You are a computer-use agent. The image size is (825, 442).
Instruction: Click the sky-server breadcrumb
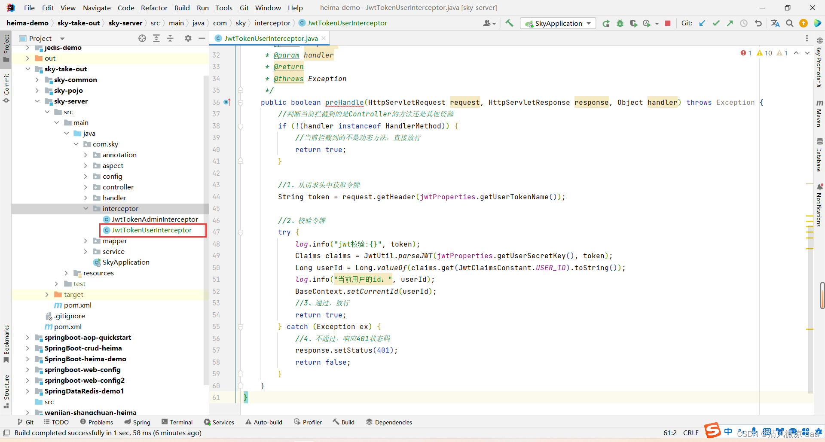pos(125,23)
